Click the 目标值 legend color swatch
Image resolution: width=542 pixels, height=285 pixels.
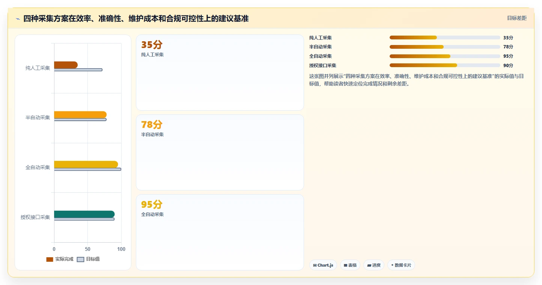click(80, 259)
